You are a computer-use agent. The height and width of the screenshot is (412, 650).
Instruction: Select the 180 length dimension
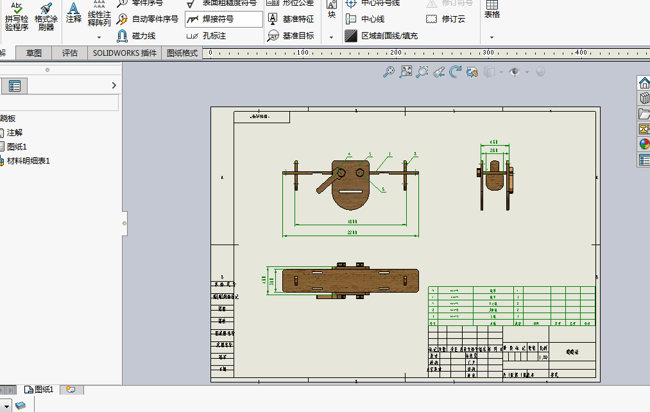352,222
